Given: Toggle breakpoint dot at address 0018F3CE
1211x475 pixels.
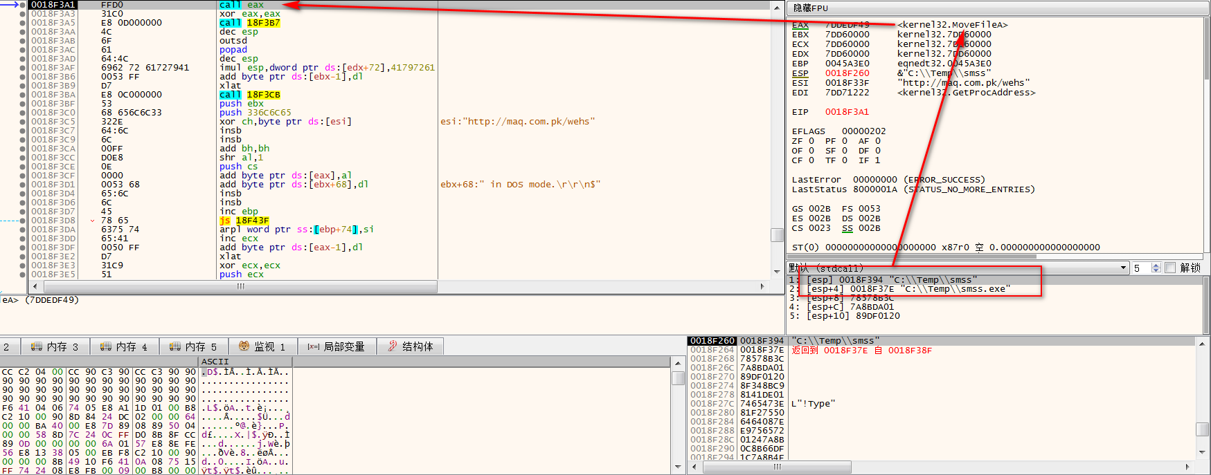Looking at the screenshot, I should click(23, 167).
